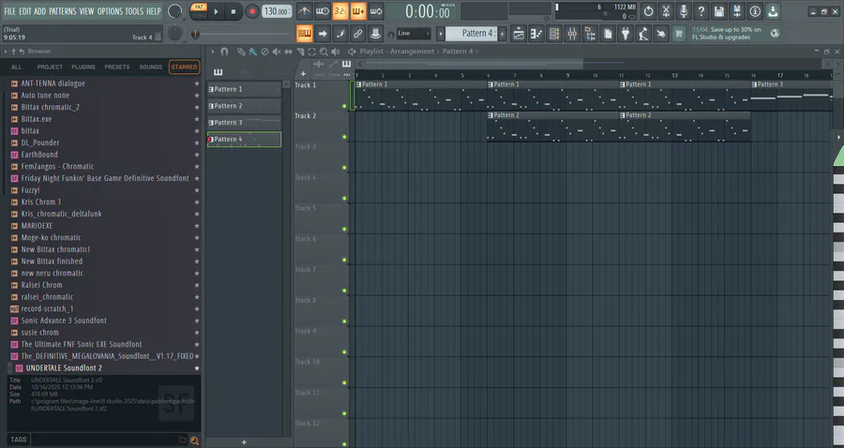The height and width of the screenshot is (448, 844).
Task: Switch to the SOUNDS browser tab
Action: point(151,67)
